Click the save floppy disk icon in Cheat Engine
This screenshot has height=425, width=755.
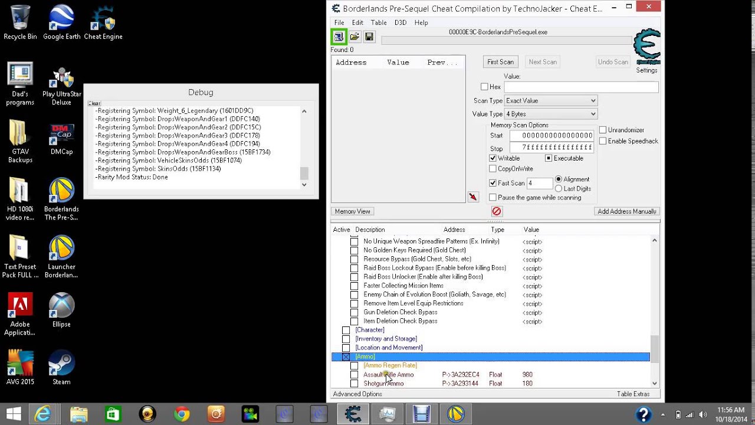[369, 37]
